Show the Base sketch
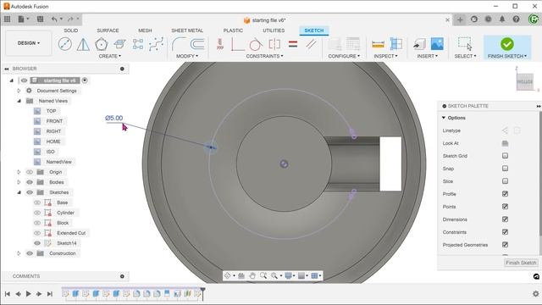The width and height of the screenshot is (542, 305). [x=37, y=202]
